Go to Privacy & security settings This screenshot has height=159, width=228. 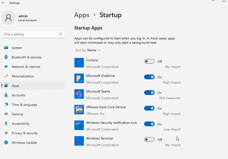click(x=33, y=133)
